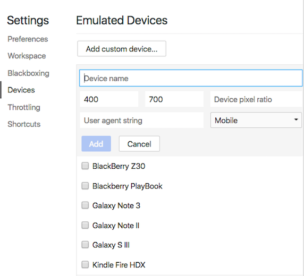Click the height field showing 700
Image resolution: width=304 pixels, height=276 pixels.
[174, 99]
